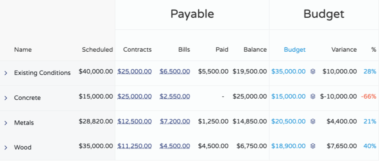Image resolution: width=379 pixels, height=161 pixels.
Task: Click the red -66% variance percentage
Action: [x=369, y=96]
